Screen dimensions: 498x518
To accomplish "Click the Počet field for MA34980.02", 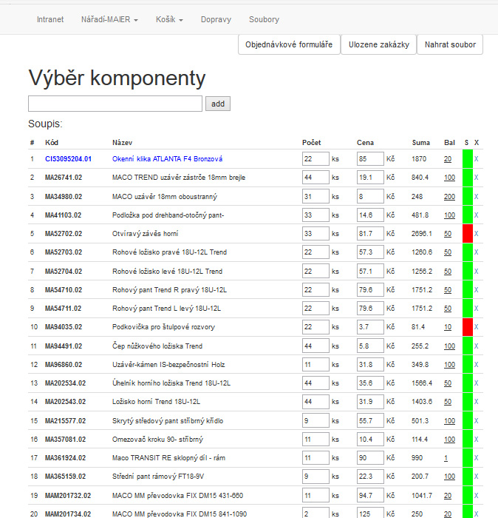I will pos(315,196).
